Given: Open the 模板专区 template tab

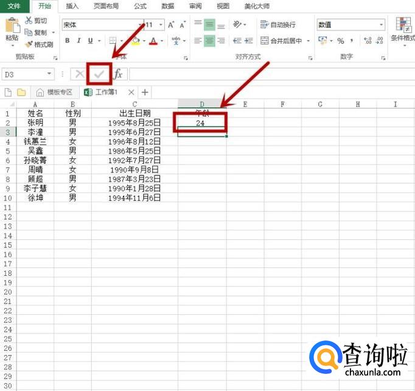Looking at the screenshot, I should pyautogui.click(x=55, y=92).
